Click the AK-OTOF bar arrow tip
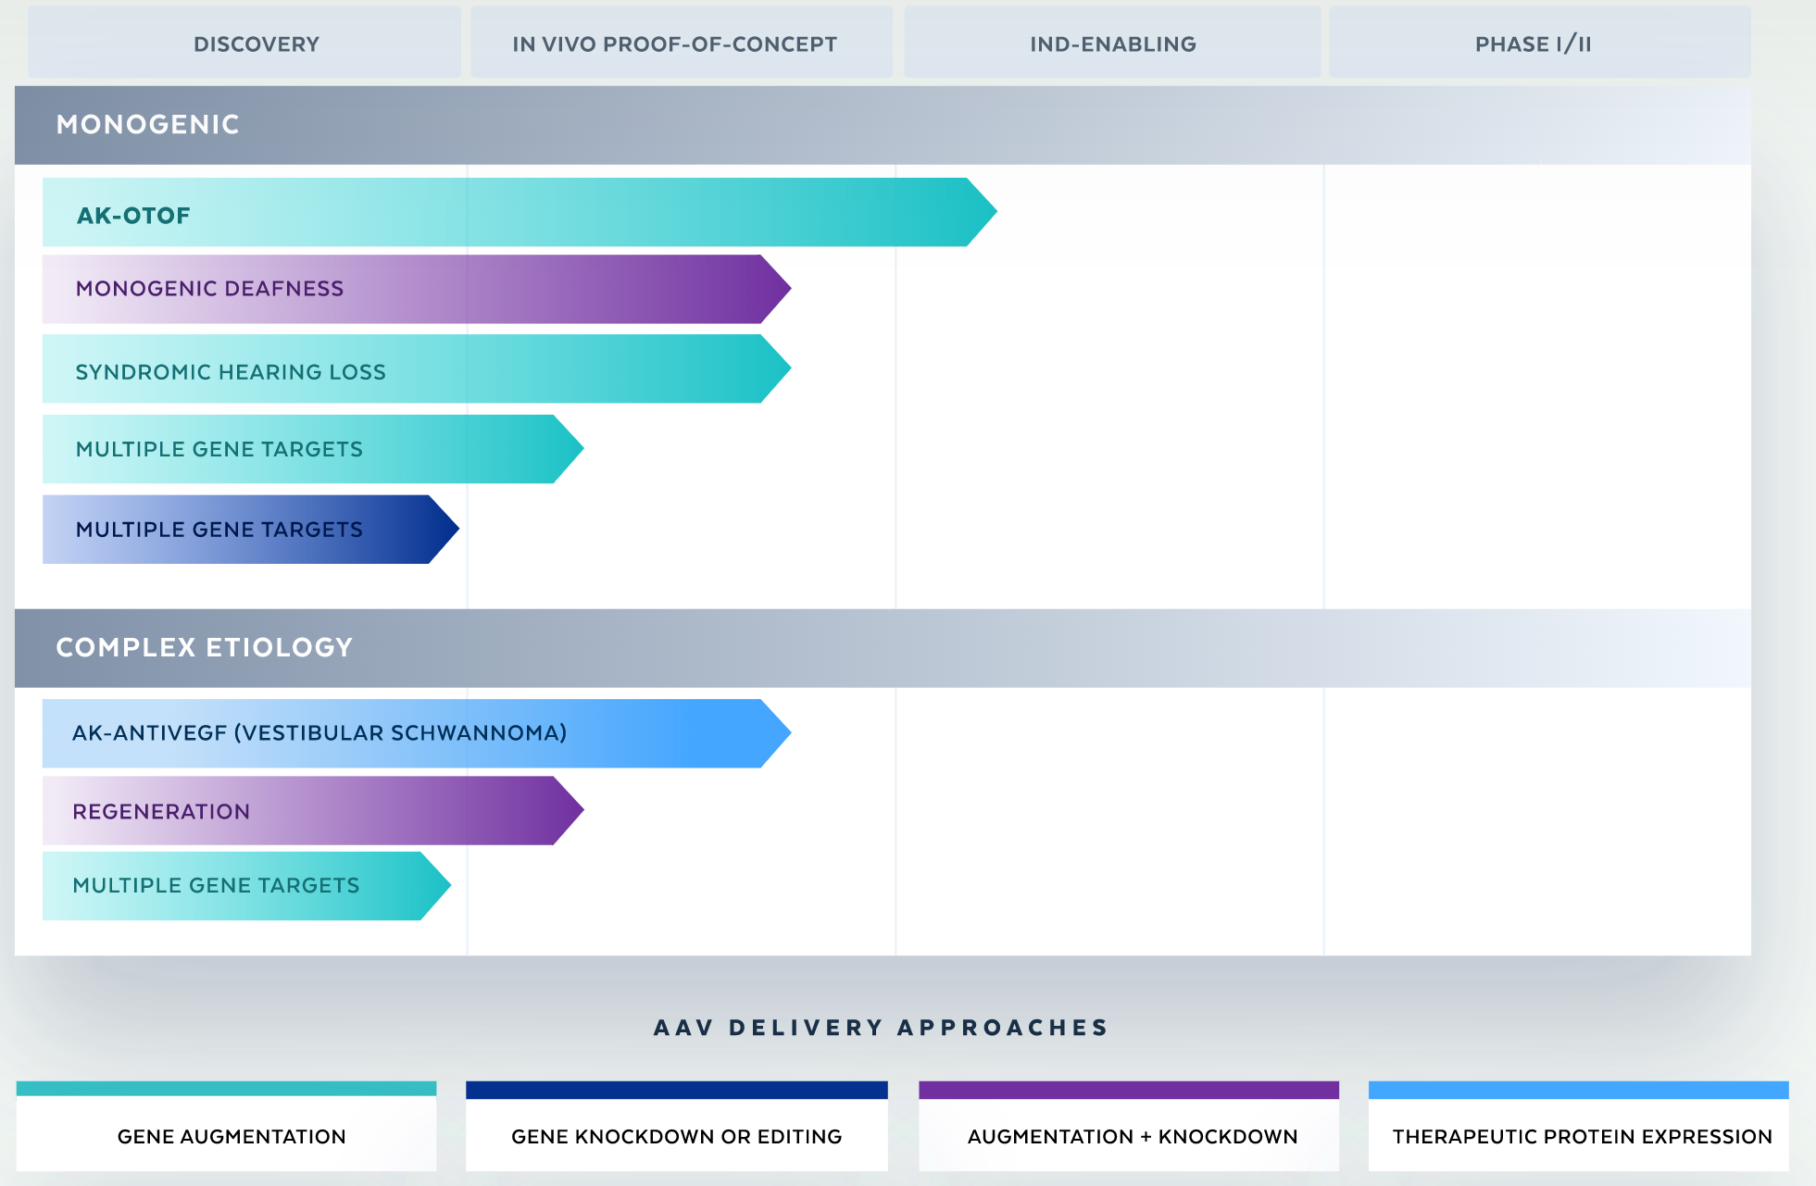The height and width of the screenshot is (1186, 1816). pyautogui.click(x=982, y=212)
